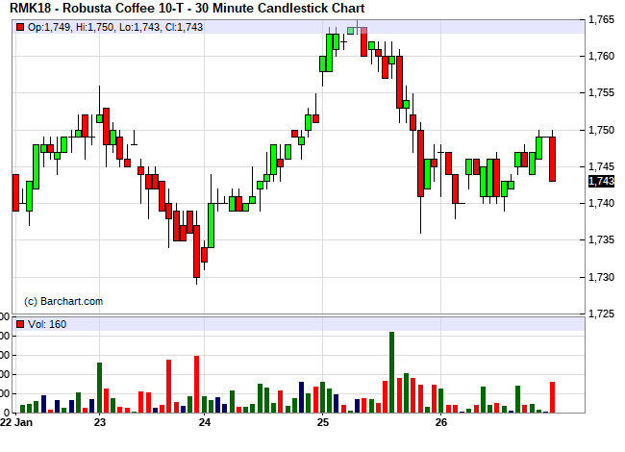Click the (c) Barchart.com label
625x452 pixels.
[x=63, y=301]
